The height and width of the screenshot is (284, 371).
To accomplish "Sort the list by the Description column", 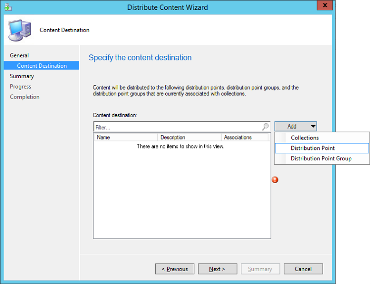I will pos(189,138).
